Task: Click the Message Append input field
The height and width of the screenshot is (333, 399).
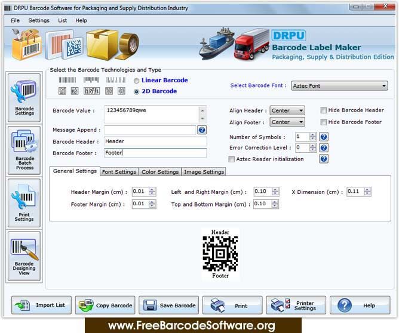Action: pyautogui.click(x=150, y=130)
